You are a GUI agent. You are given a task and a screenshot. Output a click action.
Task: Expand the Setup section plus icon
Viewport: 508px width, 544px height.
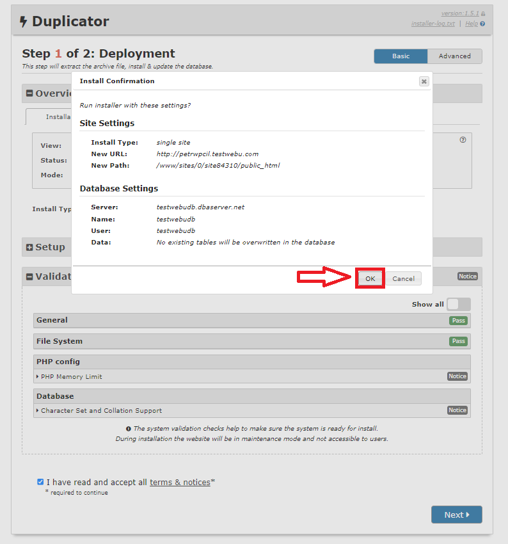[x=29, y=247]
